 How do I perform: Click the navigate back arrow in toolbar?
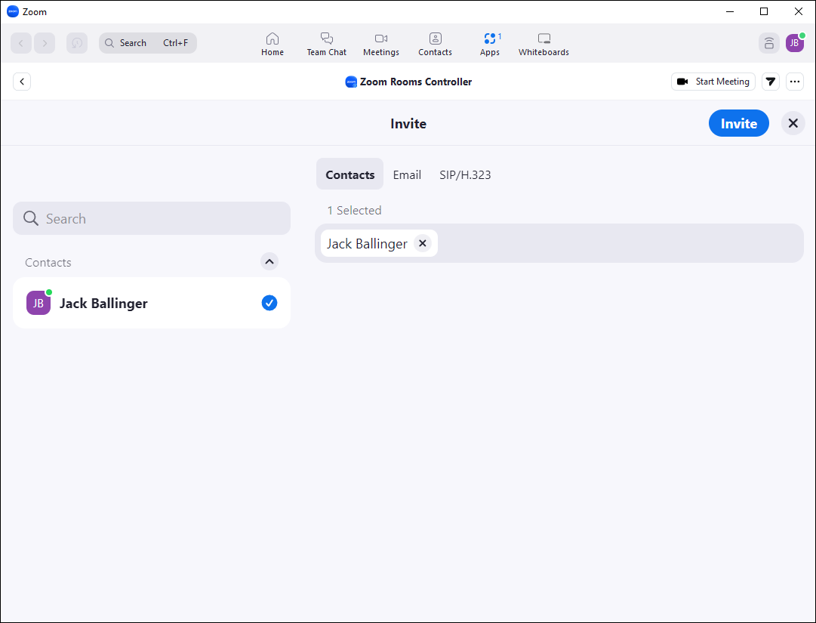(21, 43)
